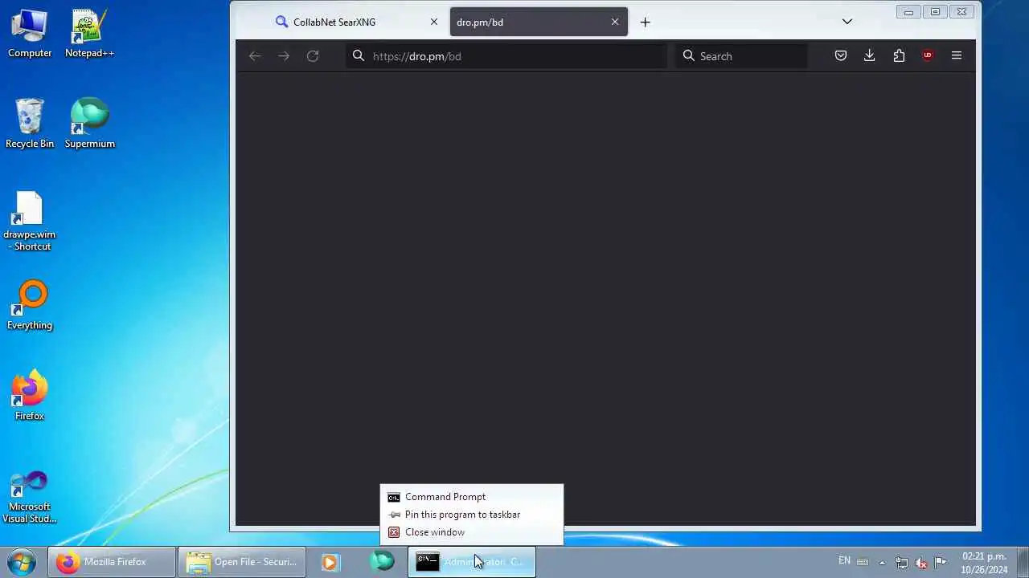Open the media player taskbar icon
This screenshot has width=1029, height=578.
(330, 562)
